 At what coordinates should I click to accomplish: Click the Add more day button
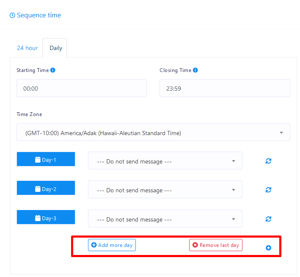pos(112,245)
